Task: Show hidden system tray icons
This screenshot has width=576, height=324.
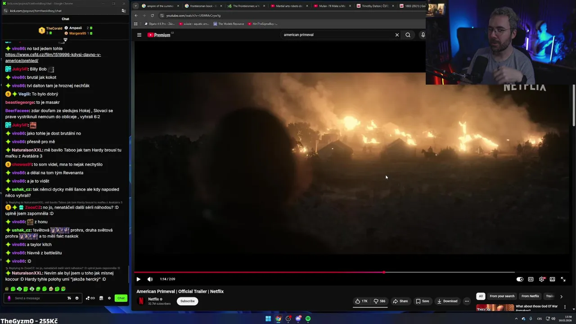Action: (516, 319)
